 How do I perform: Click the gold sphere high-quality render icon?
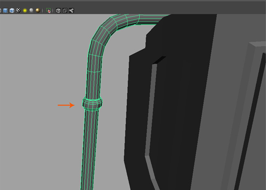pyautogui.click(x=38, y=10)
